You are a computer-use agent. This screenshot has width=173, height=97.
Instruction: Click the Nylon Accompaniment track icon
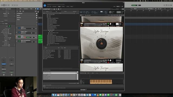pyautogui.click(x=19, y=41)
